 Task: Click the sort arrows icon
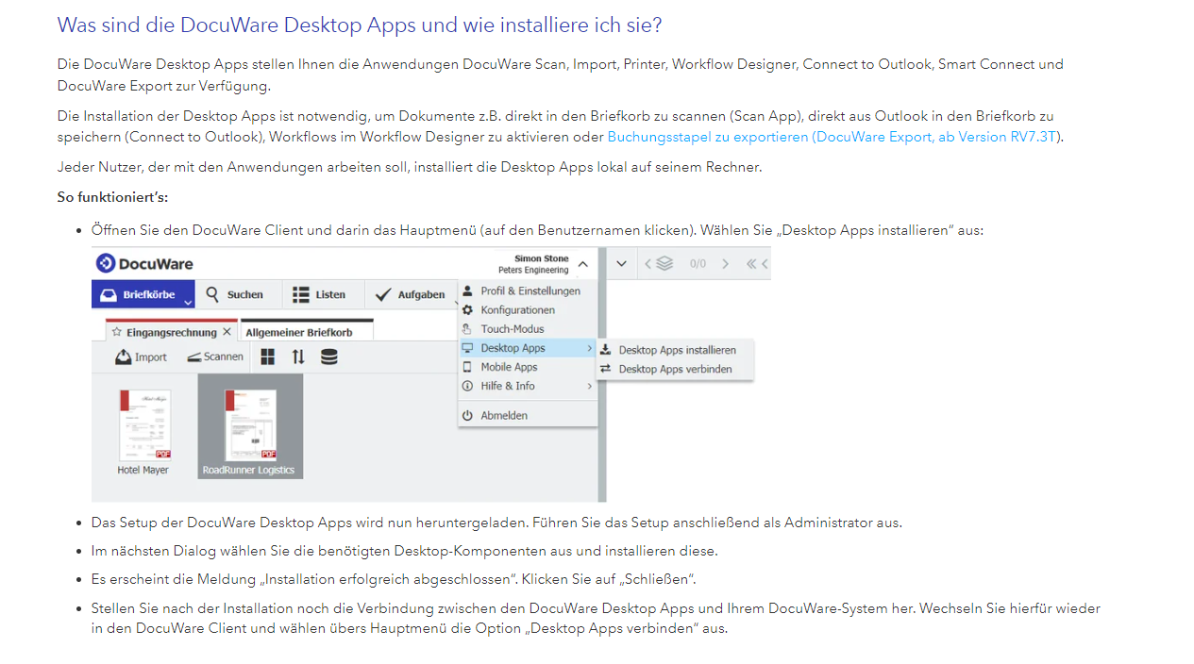pos(298,357)
